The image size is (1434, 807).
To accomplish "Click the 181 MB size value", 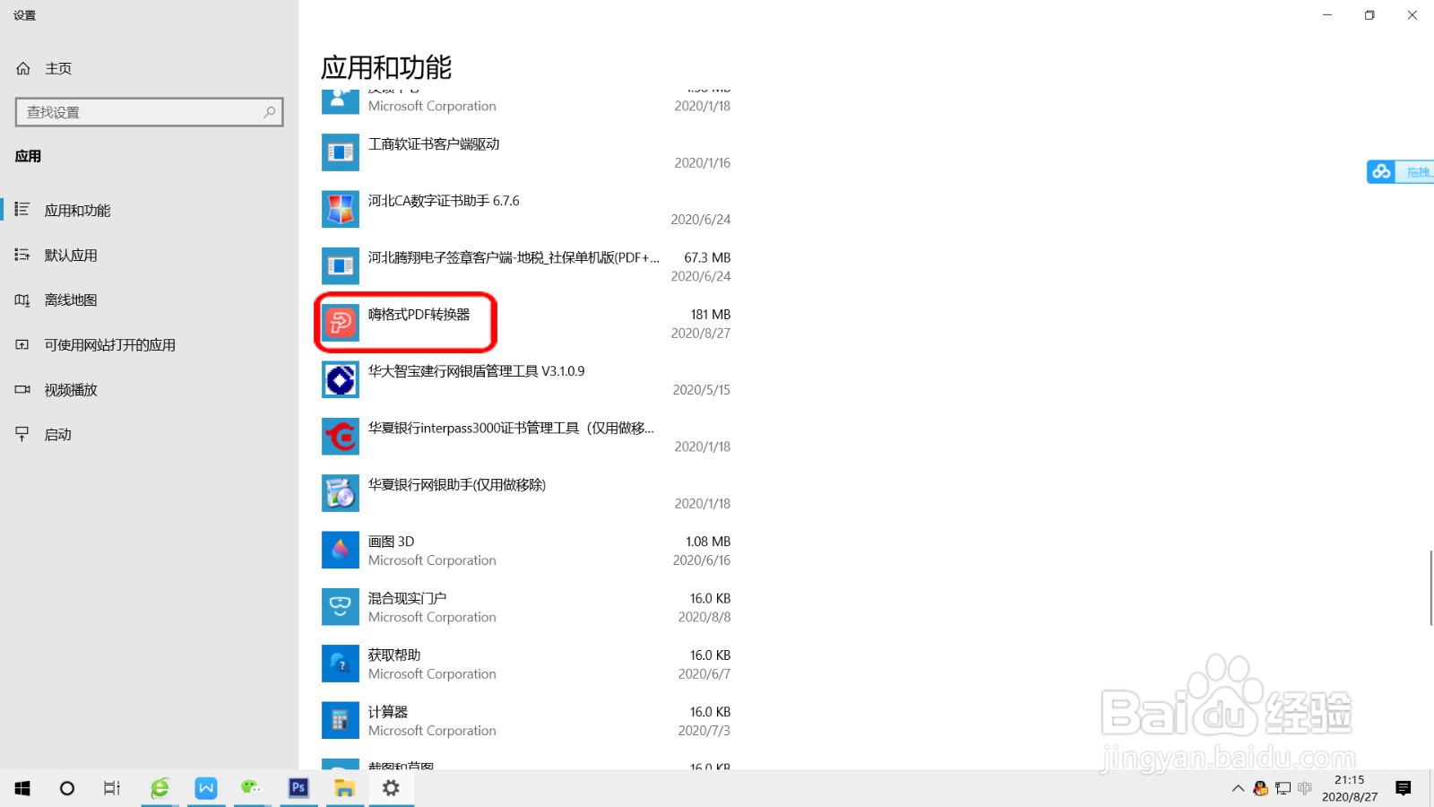I will coord(711,314).
